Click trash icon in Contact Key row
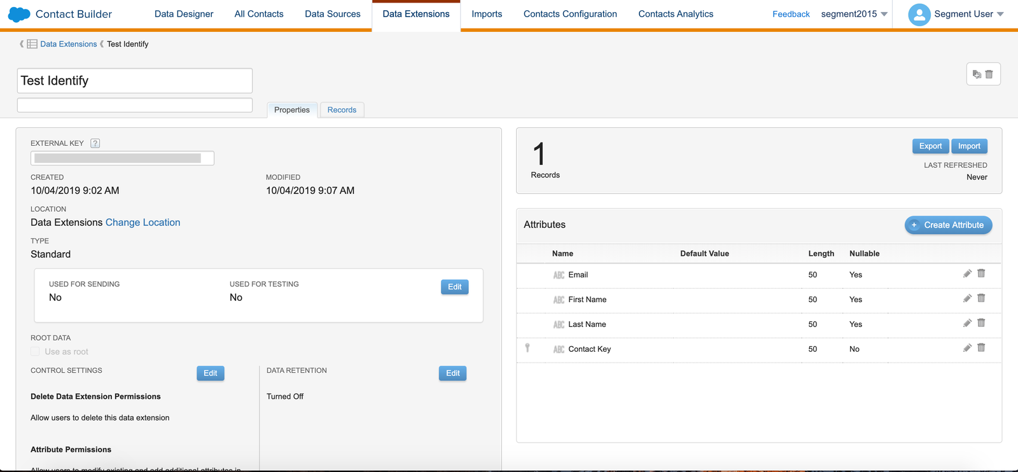The width and height of the screenshot is (1018, 472). [981, 348]
